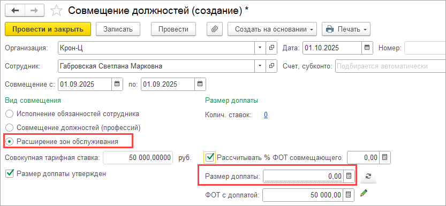
Task: Open Организация record with its open-form icon
Action: [x=271, y=48]
